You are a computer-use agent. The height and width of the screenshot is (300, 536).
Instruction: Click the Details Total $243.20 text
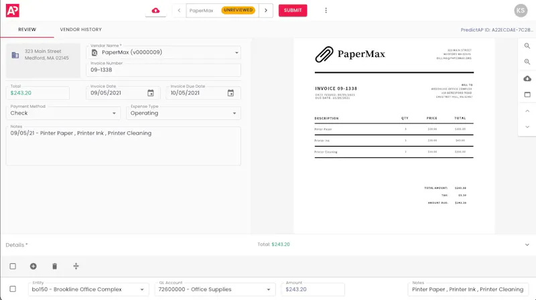pos(273,244)
